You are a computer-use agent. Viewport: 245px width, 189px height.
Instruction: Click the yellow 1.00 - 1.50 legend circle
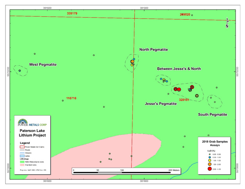tap(209, 161)
